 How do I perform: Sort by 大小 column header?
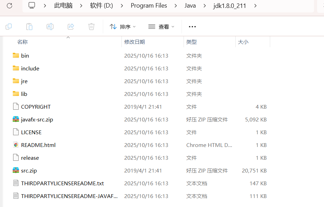pyautogui.click(x=243, y=42)
